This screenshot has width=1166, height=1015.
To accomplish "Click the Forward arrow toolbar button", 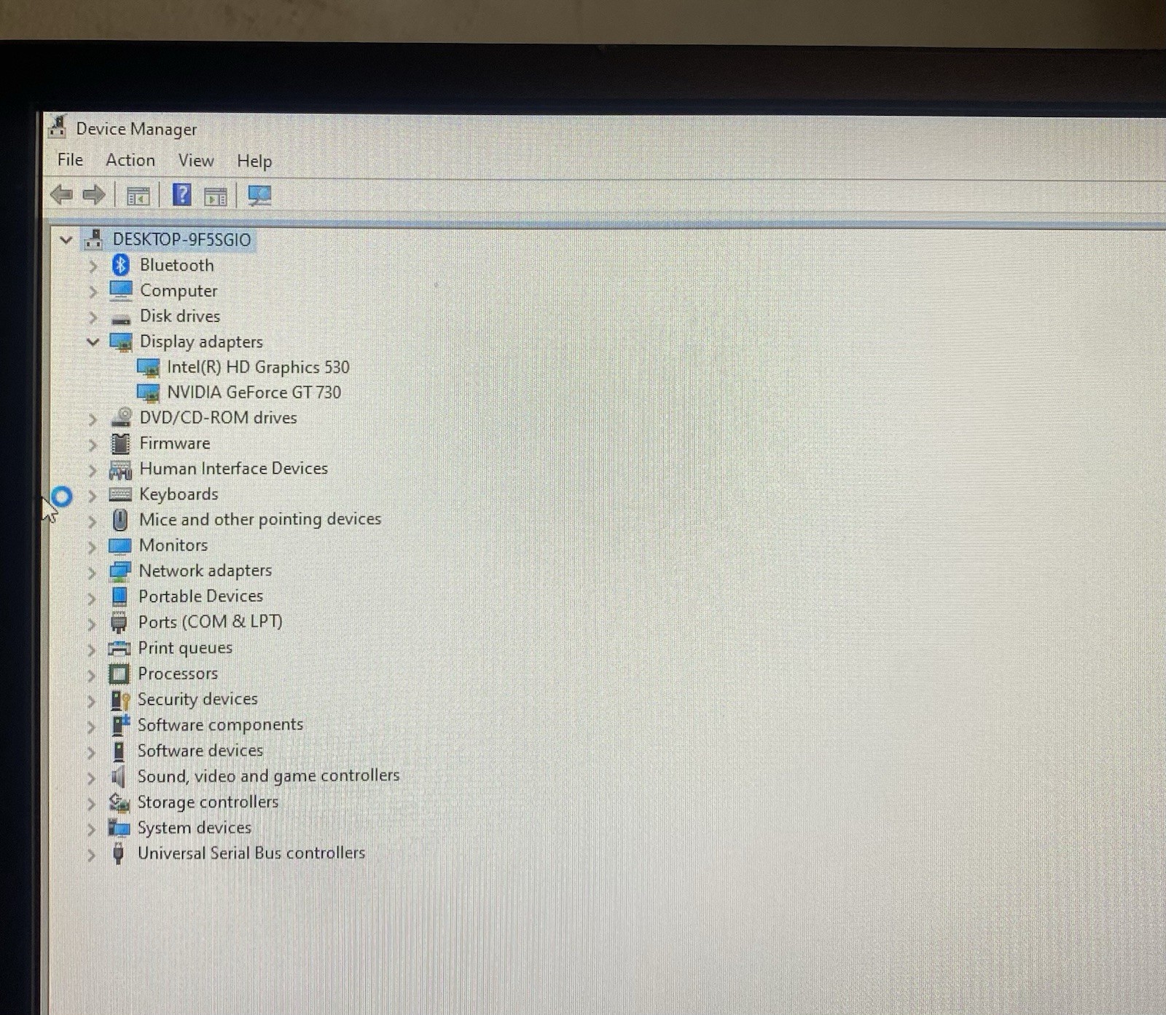I will pyautogui.click(x=94, y=195).
